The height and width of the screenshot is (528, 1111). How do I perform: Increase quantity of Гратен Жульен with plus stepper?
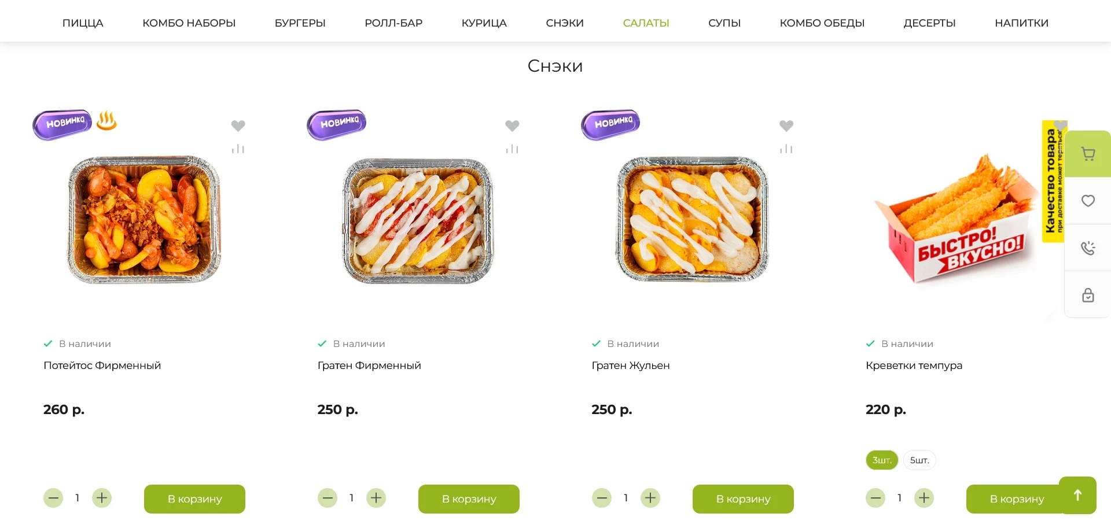point(650,497)
